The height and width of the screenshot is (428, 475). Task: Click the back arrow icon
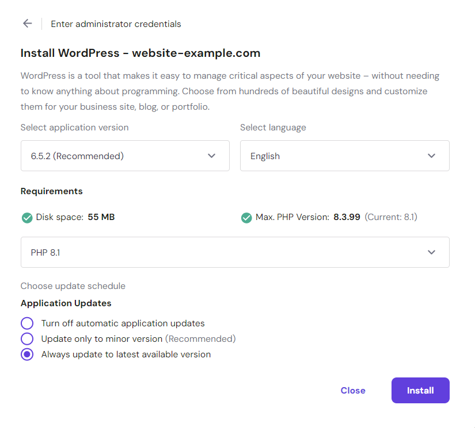(27, 24)
